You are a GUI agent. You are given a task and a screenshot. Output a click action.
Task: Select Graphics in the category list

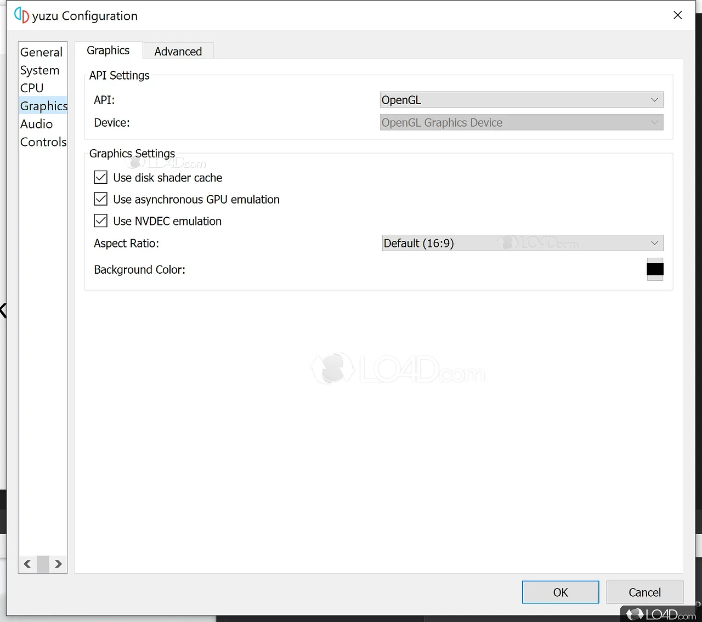click(x=43, y=106)
